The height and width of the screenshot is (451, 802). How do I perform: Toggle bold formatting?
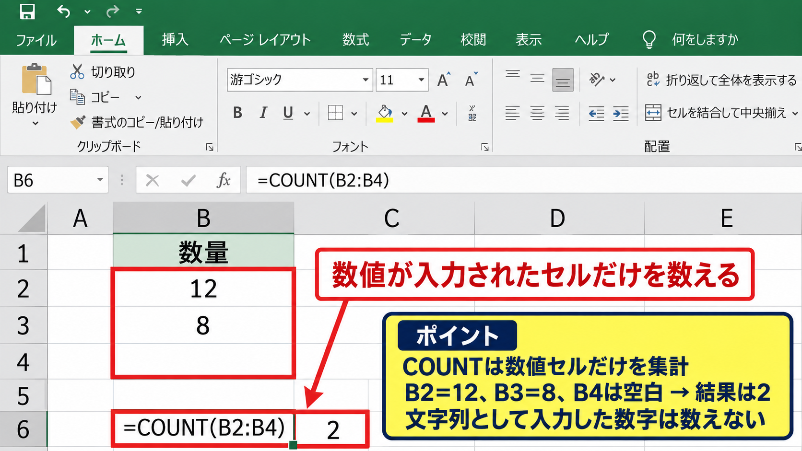pos(237,113)
